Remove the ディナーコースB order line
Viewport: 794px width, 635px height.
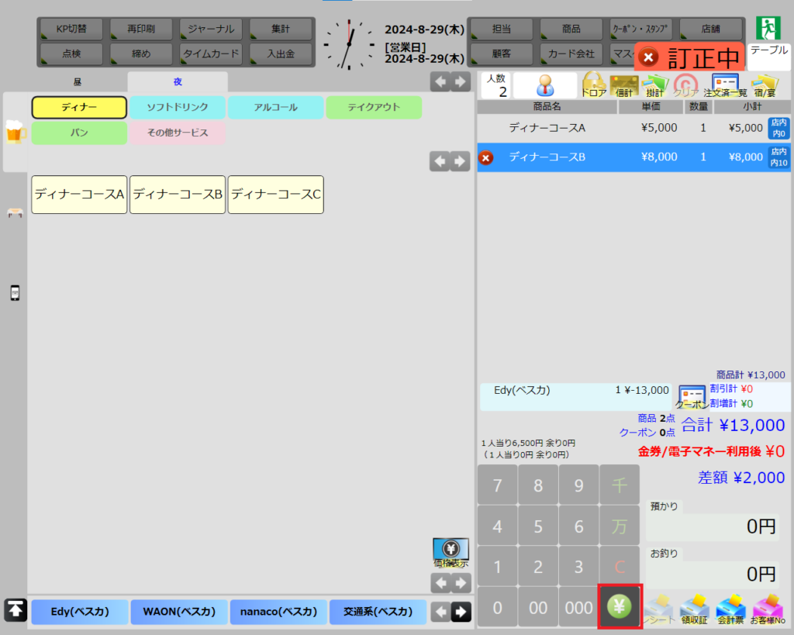click(x=485, y=157)
